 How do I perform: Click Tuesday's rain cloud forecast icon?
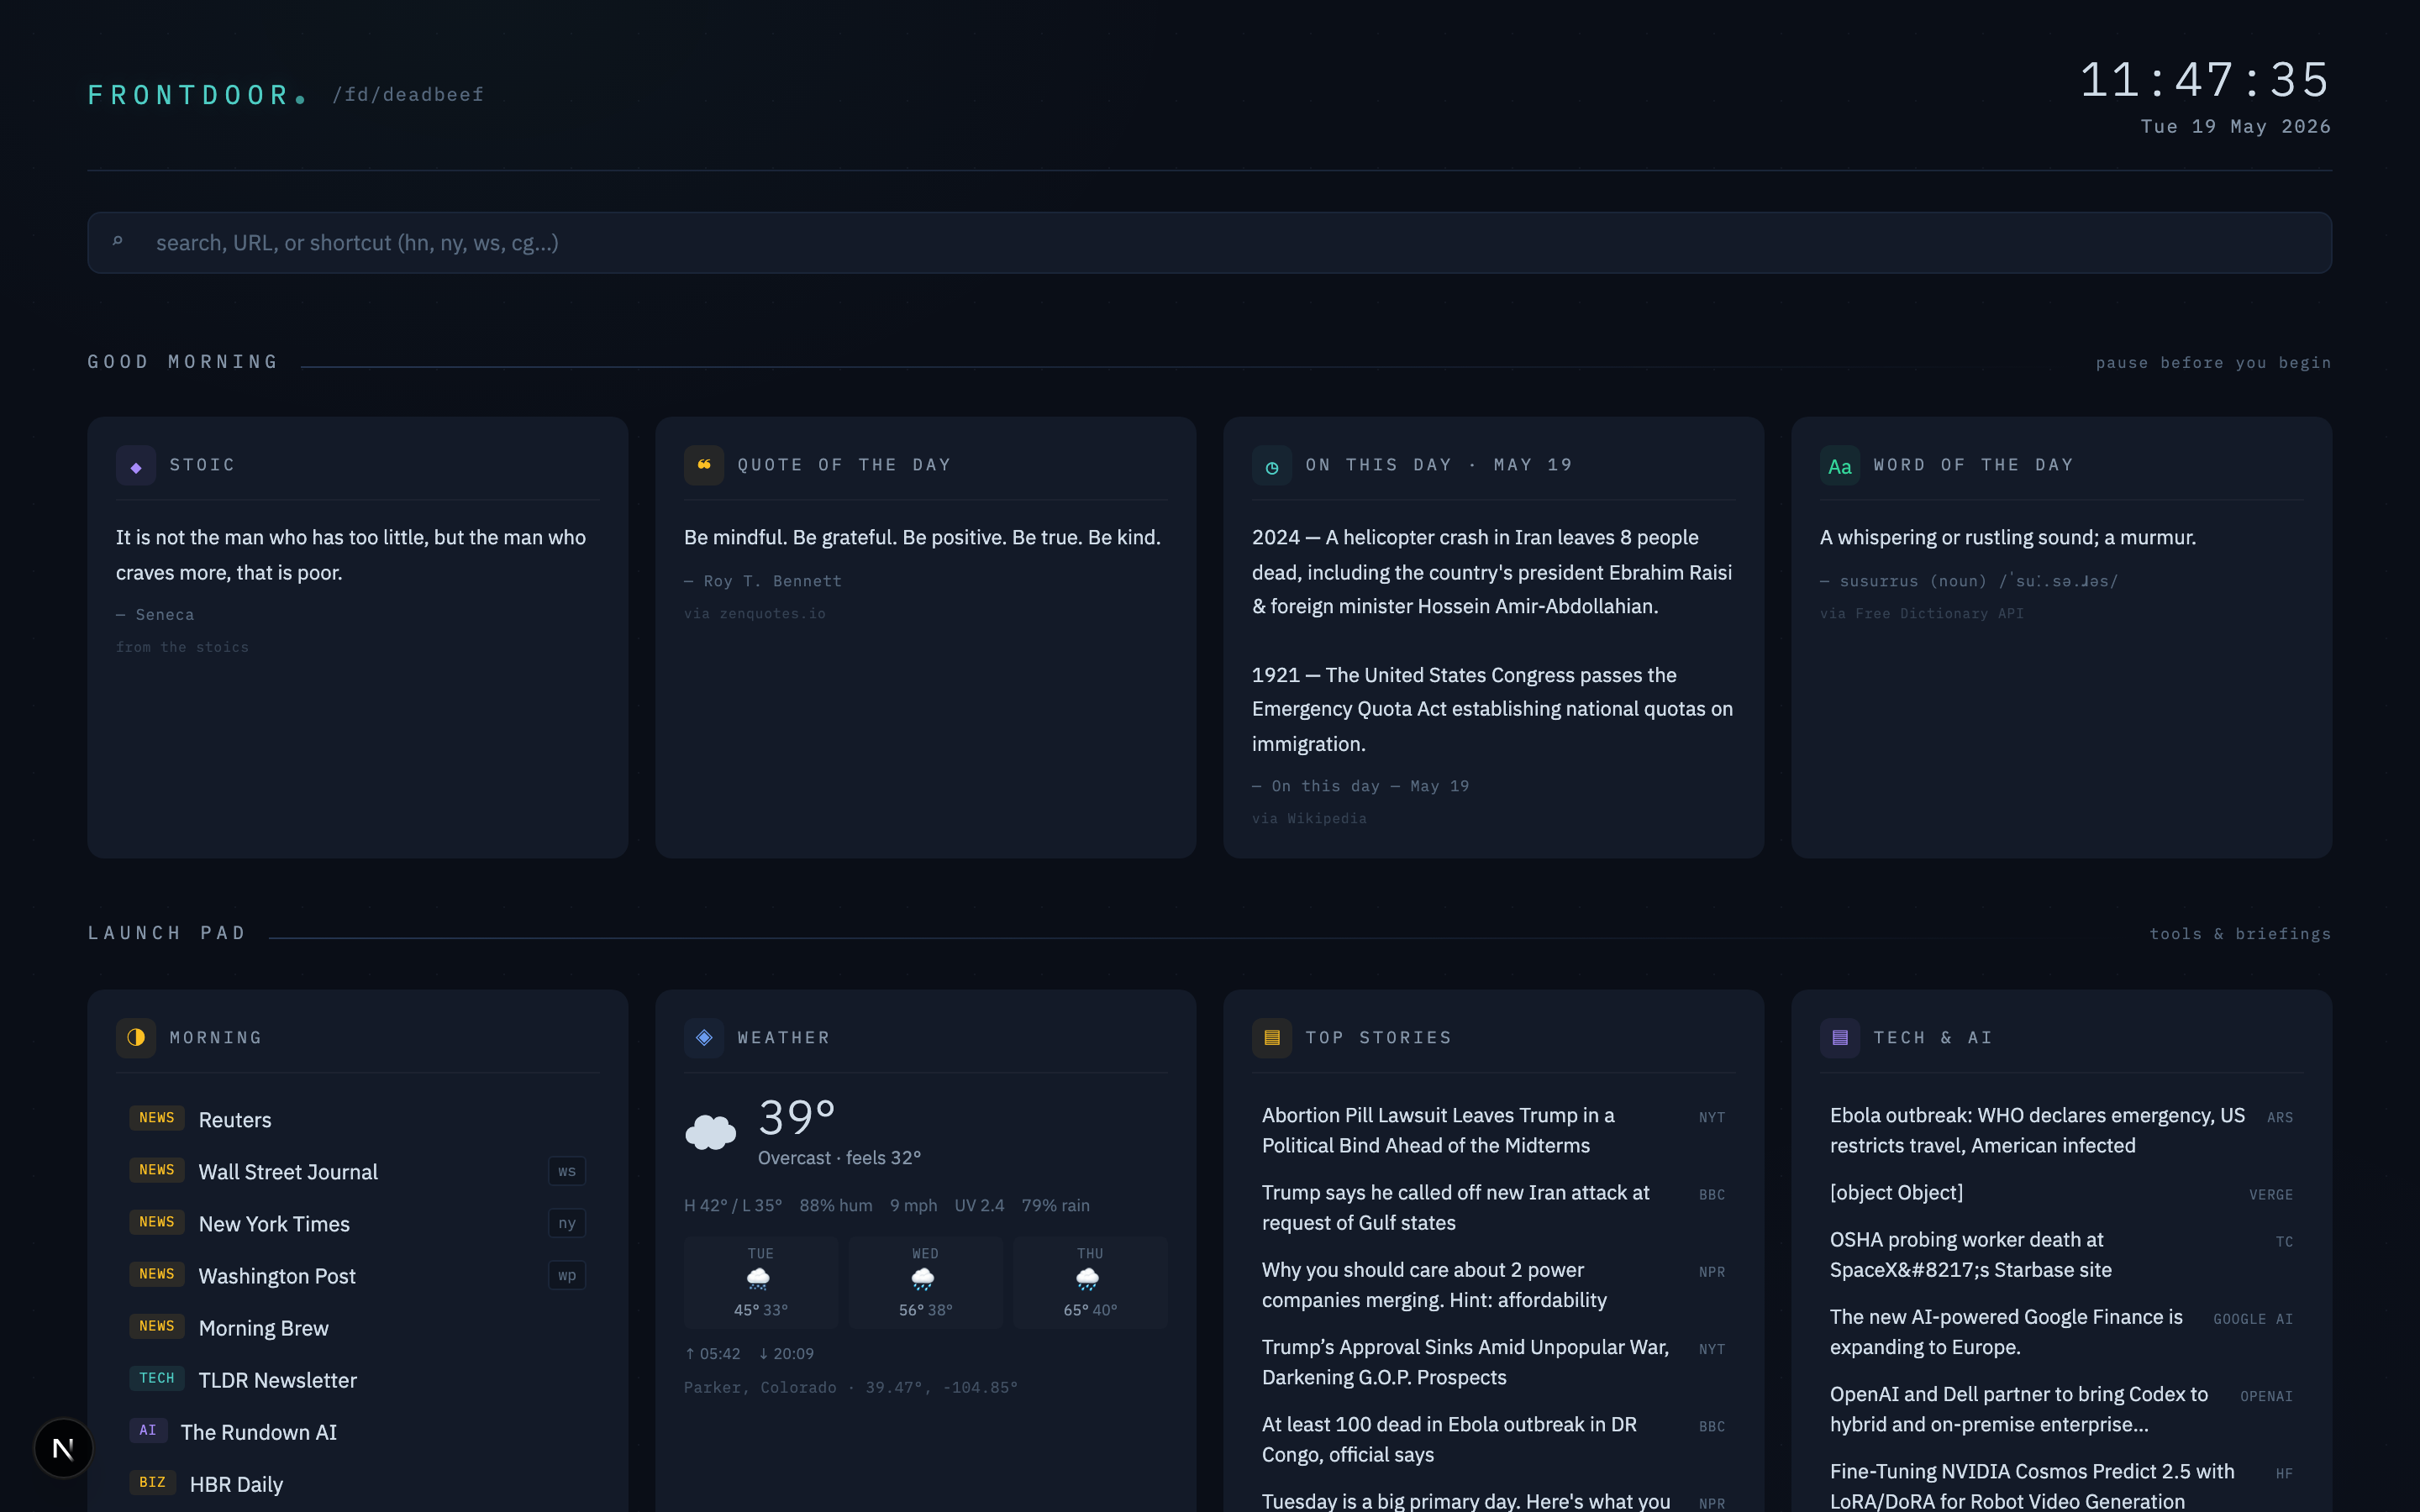pos(759,1279)
